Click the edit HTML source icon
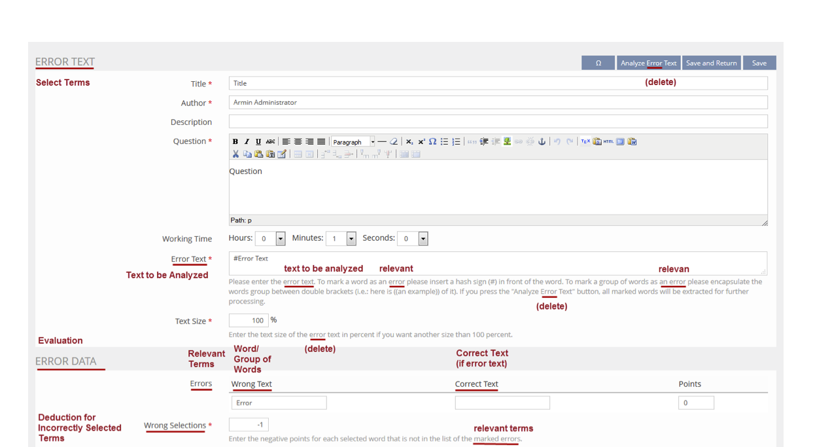 click(x=608, y=141)
